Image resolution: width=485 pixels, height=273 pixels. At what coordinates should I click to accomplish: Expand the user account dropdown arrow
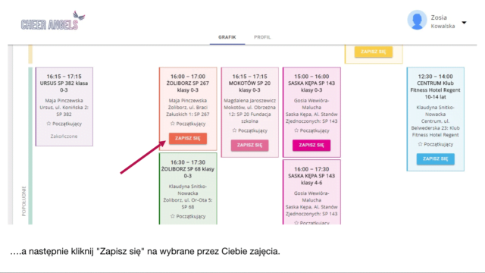(464, 22)
